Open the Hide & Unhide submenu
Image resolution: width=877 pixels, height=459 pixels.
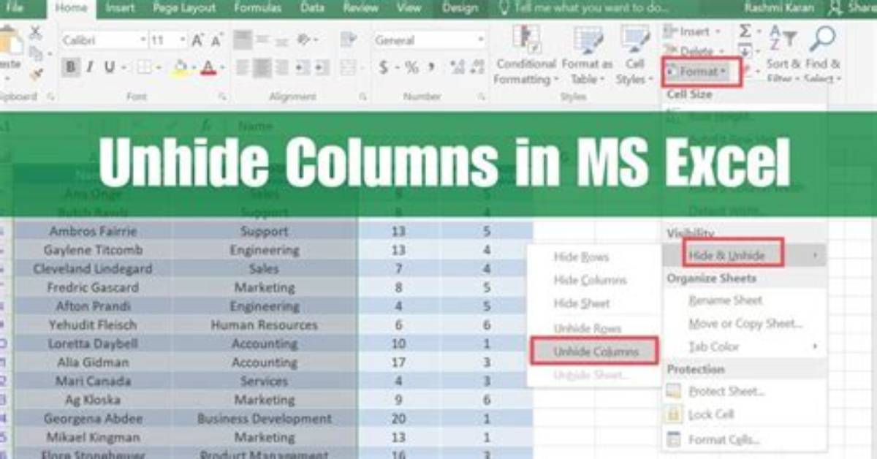click(744, 255)
